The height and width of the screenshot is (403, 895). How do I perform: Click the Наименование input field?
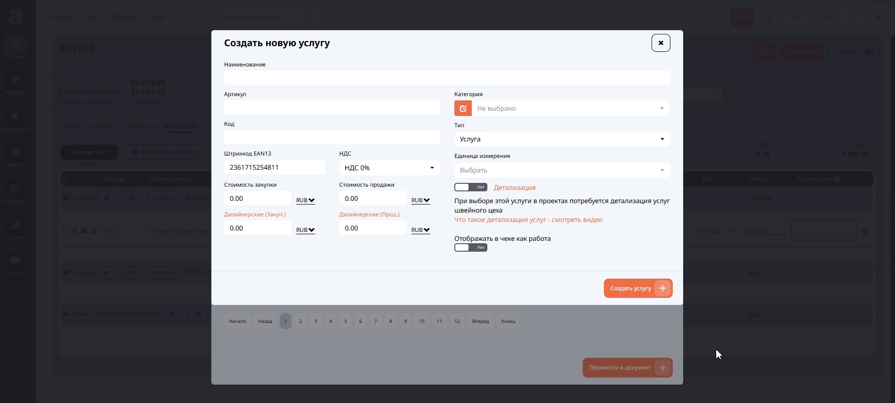tap(447, 78)
